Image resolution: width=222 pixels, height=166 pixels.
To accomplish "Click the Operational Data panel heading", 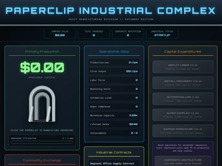I will coord(114,52).
